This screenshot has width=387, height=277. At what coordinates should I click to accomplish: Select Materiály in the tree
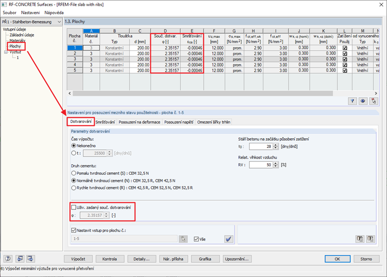[x=17, y=41]
